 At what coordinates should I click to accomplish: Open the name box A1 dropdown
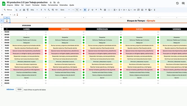(x=10, y=15)
